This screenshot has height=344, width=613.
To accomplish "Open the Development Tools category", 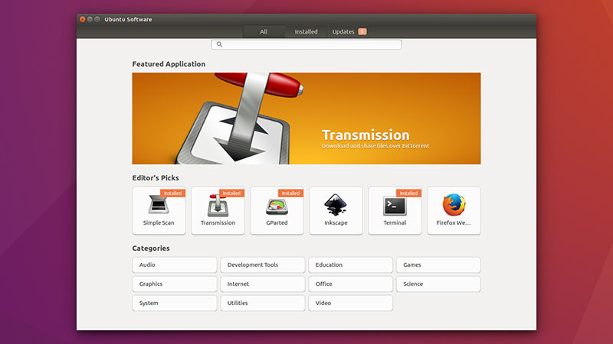I will coord(263,265).
